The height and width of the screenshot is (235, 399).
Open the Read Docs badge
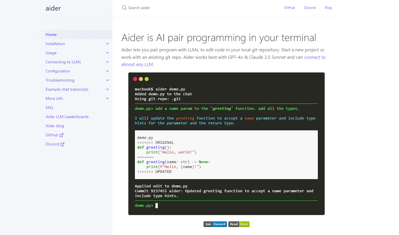click(x=239, y=224)
